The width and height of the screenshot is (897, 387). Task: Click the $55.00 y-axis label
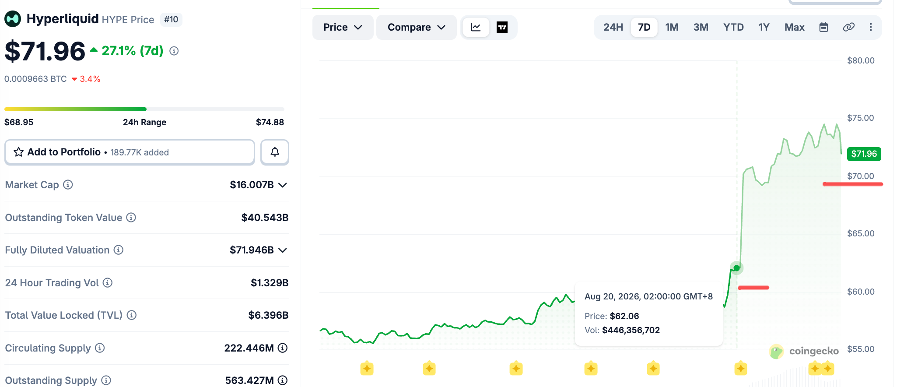861,349
